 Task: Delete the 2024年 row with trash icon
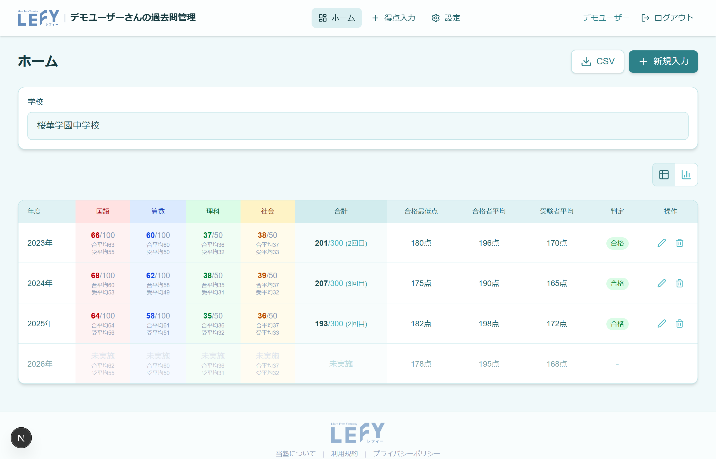click(679, 283)
